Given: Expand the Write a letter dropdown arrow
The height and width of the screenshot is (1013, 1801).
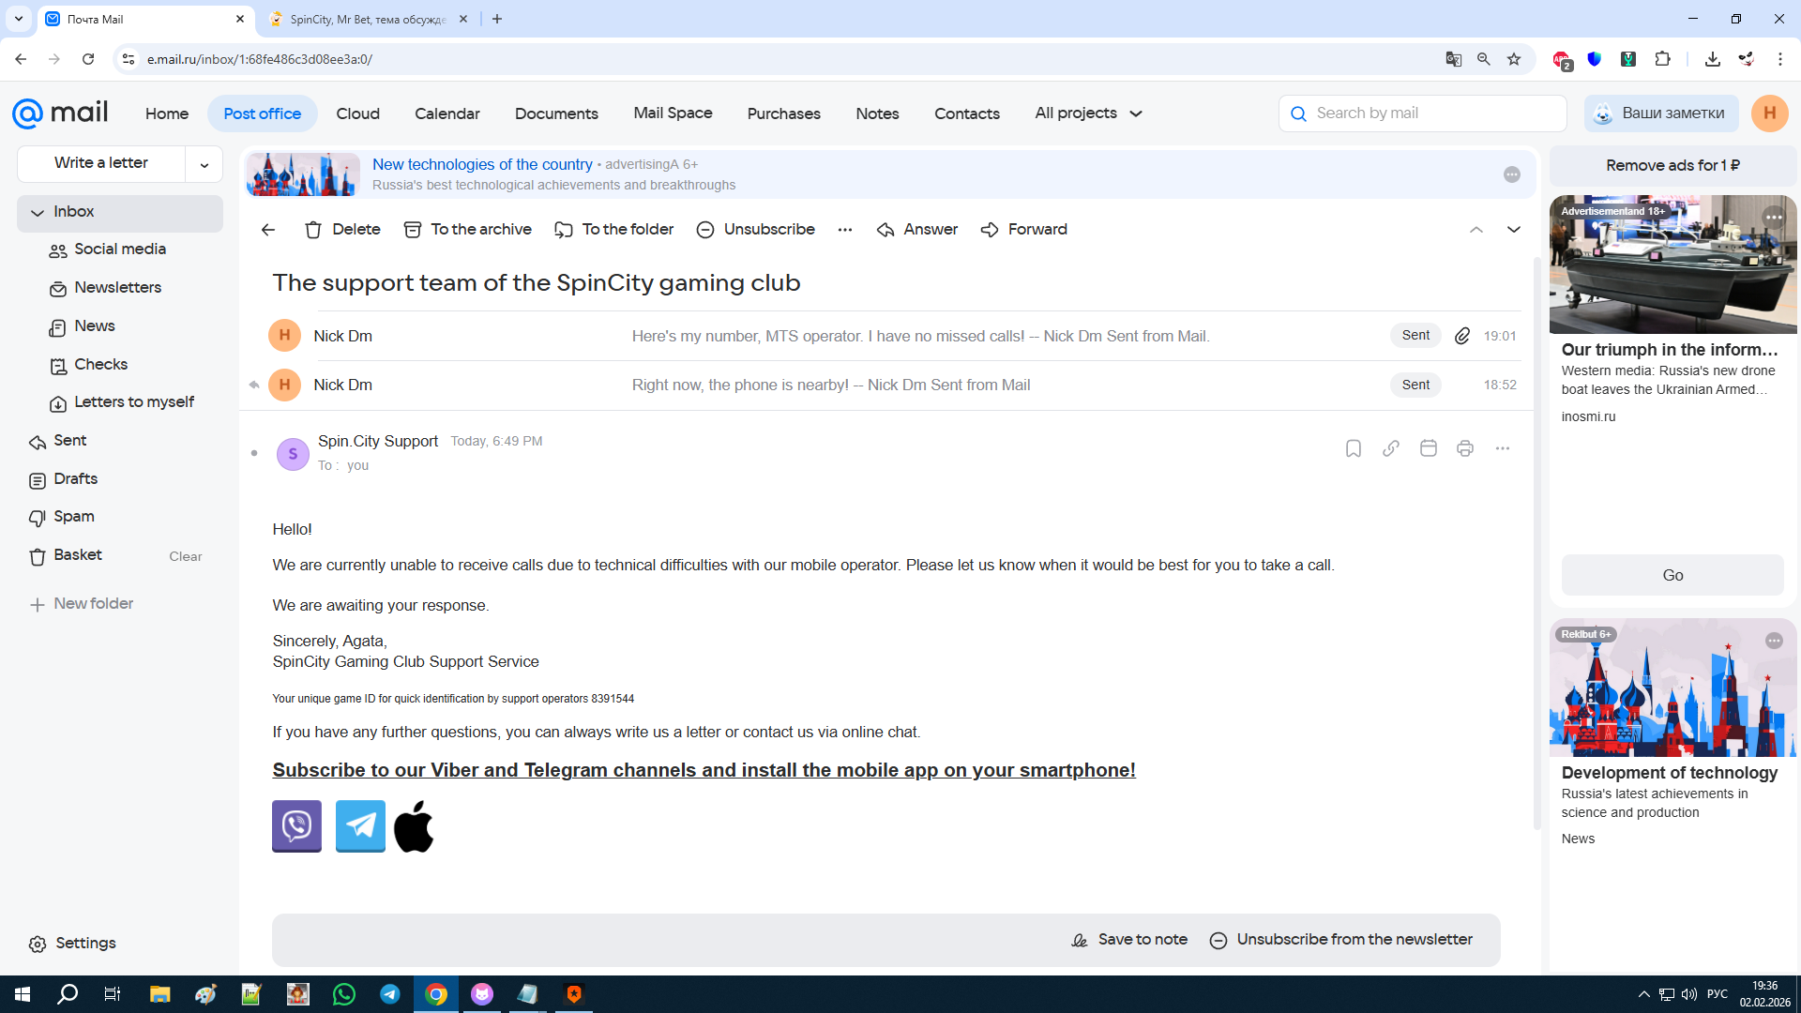Looking at the screenshot, I should 204,164.
